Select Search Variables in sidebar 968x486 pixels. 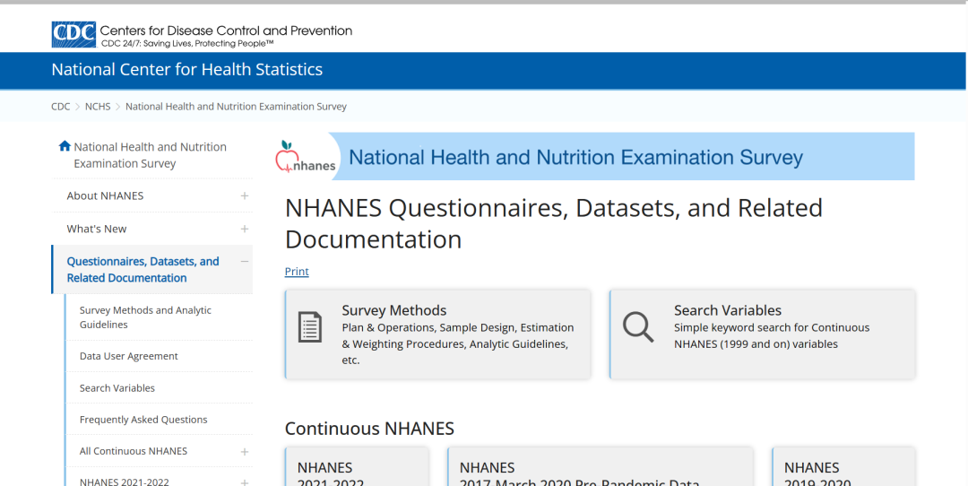pyautogui.click(x=117, y=388)
